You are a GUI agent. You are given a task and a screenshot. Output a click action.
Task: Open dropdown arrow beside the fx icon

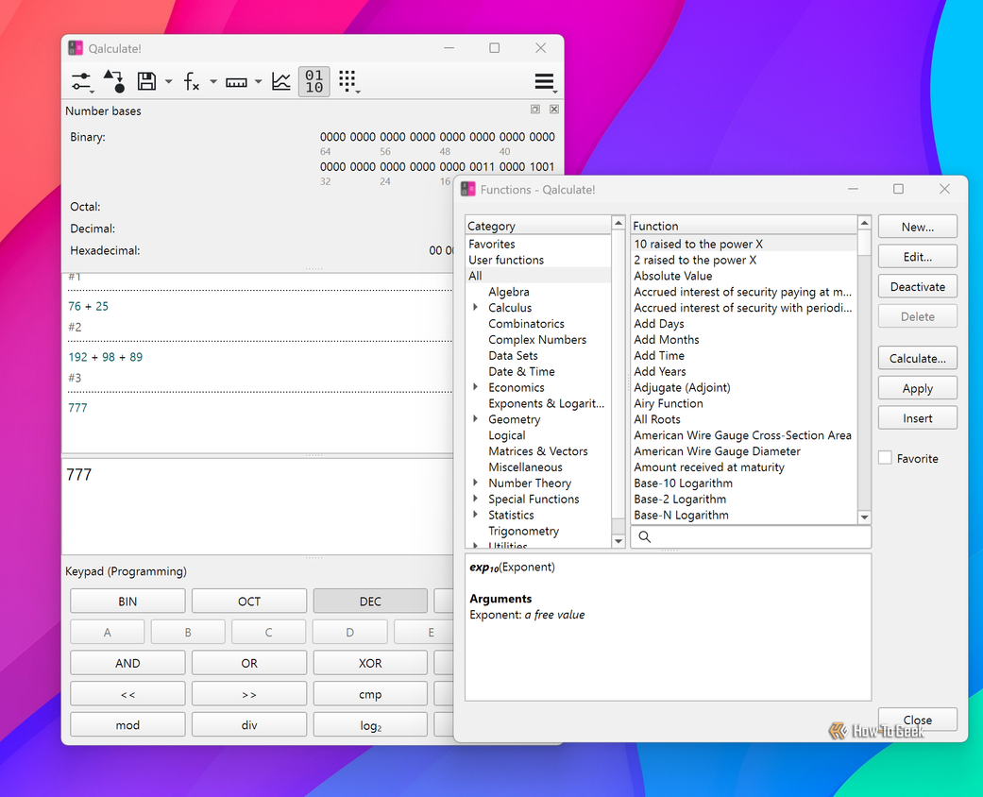tap(213, 81)
